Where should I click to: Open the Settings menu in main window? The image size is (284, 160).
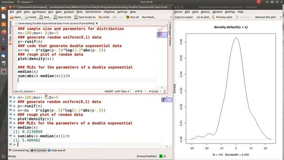tap(122, 12)
